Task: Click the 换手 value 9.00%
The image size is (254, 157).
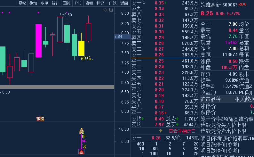Action: (x=232, y=80)
